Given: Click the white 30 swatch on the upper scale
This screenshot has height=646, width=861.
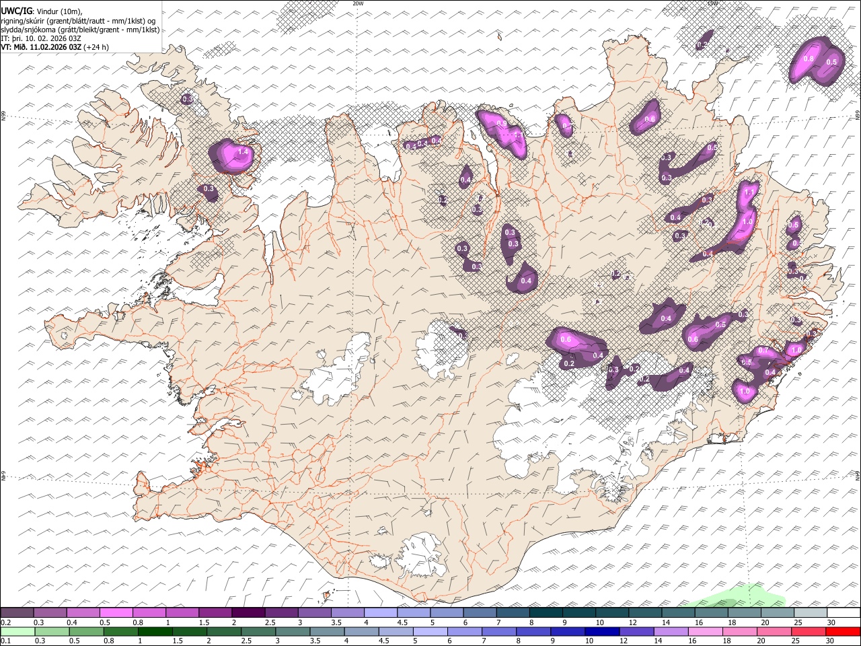Looking at the screenshot, I should [844, 612].
